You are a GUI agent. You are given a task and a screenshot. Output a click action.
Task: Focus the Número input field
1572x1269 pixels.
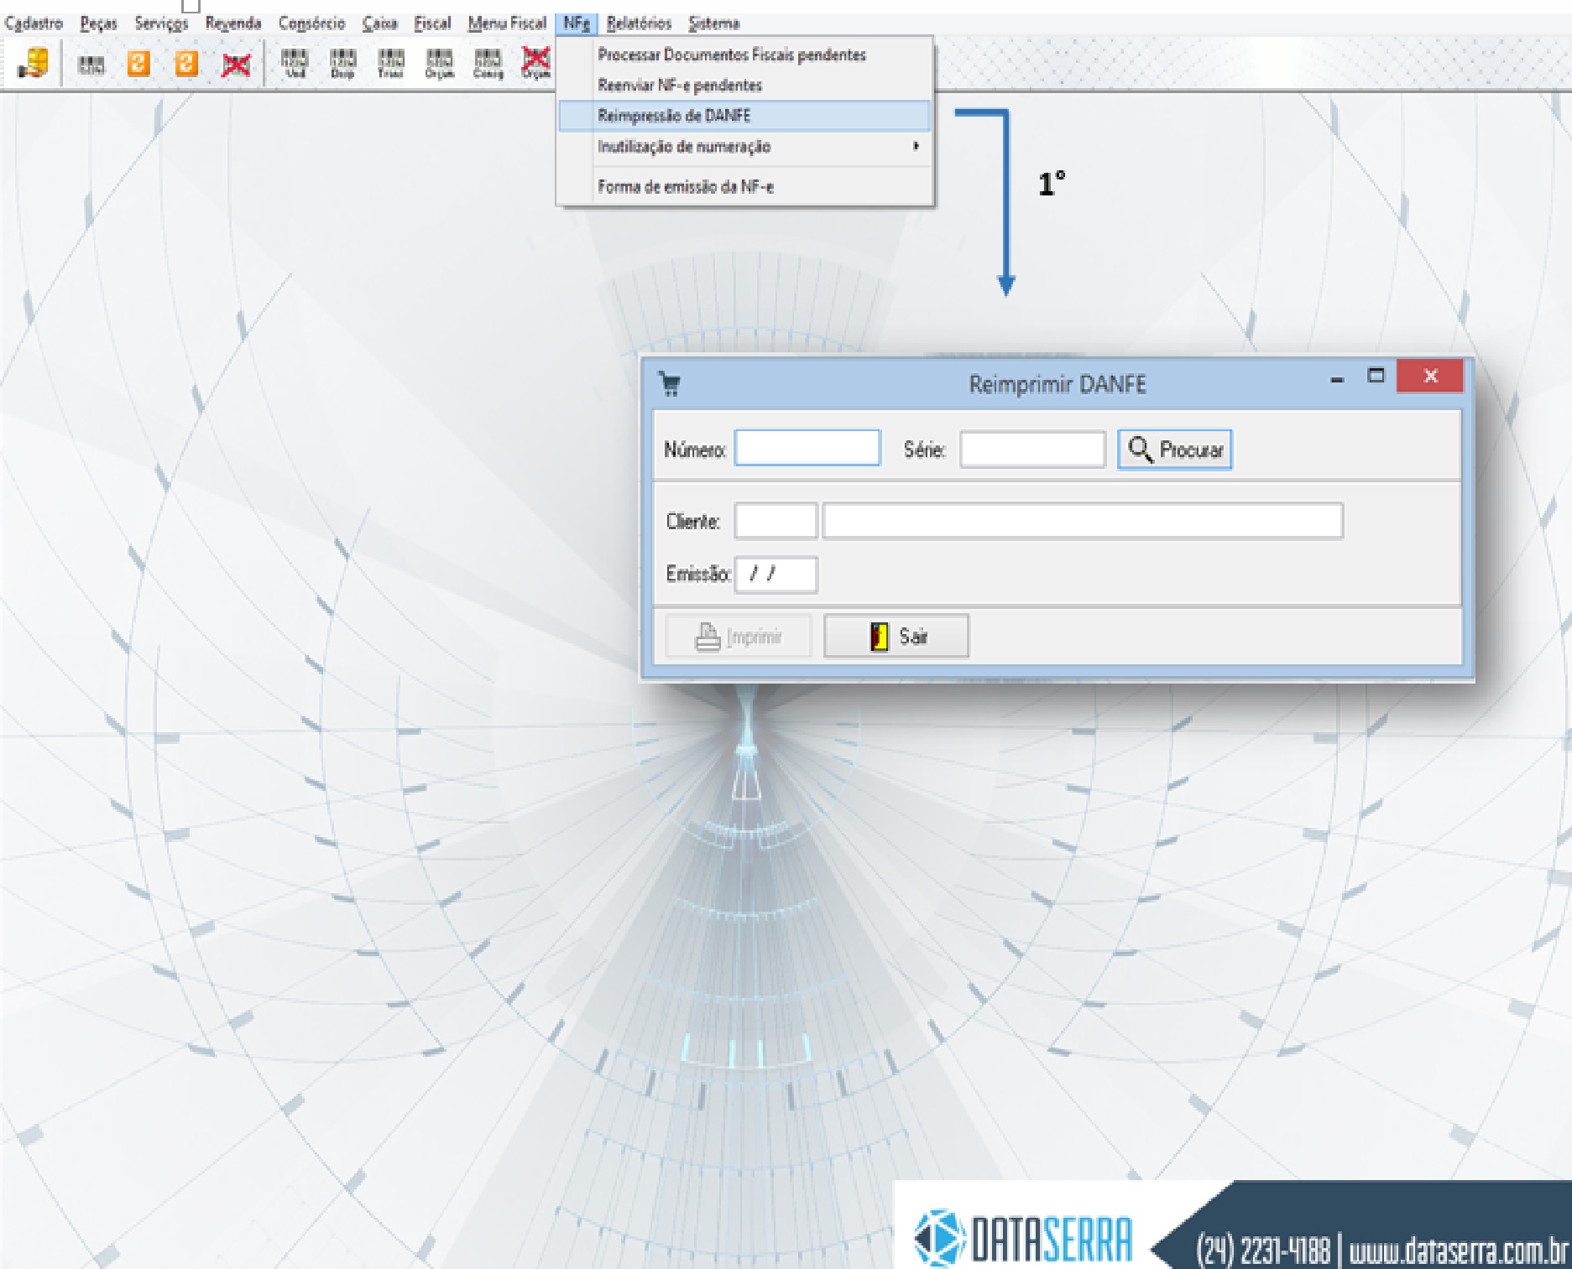point(807,448)
